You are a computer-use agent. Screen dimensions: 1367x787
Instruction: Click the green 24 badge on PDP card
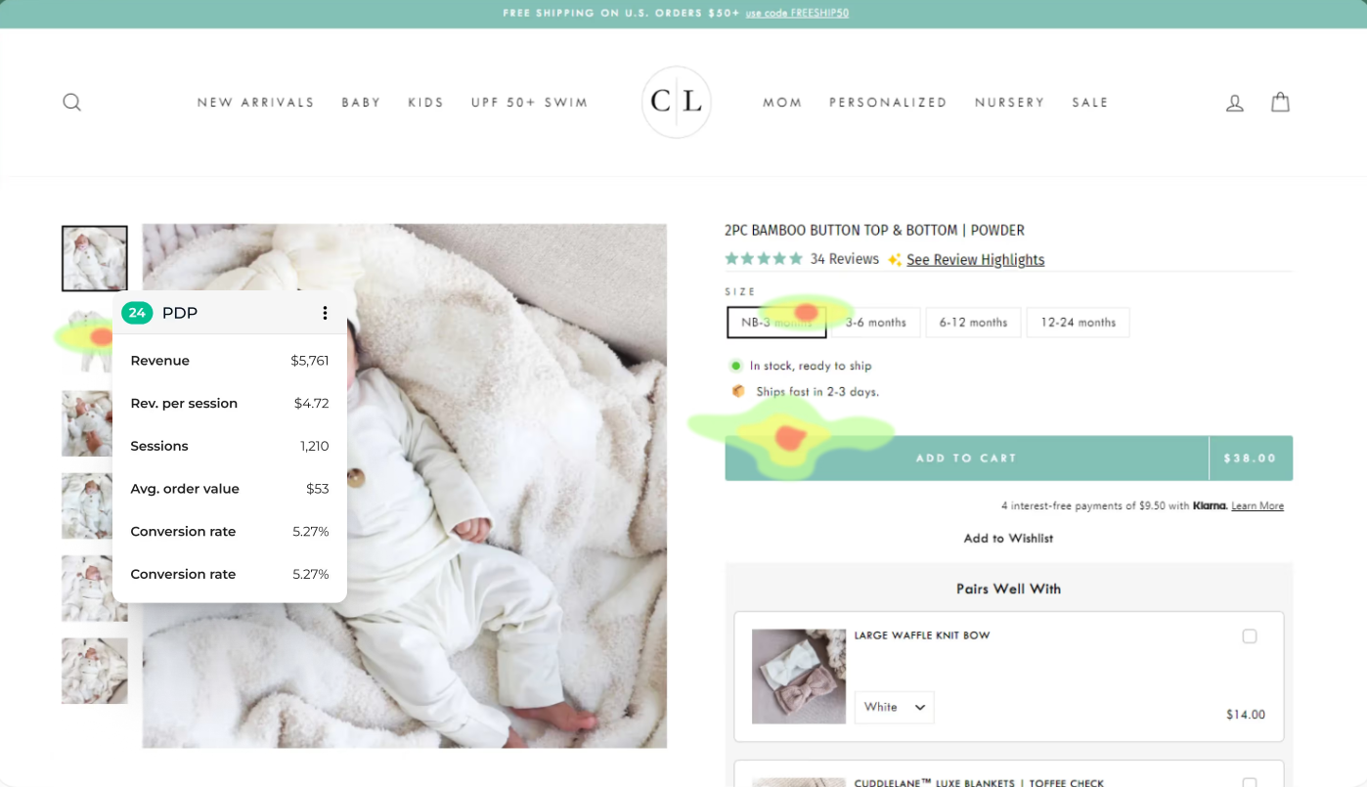(x=137, y=313)
